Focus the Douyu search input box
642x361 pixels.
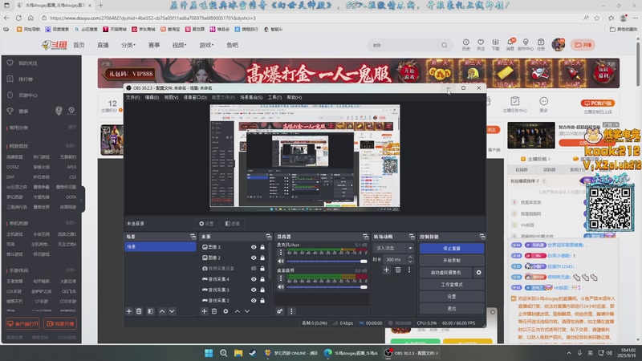[x=405, y=45]
